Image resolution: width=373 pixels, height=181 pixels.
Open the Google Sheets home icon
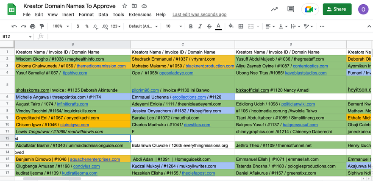pos(12,10)
